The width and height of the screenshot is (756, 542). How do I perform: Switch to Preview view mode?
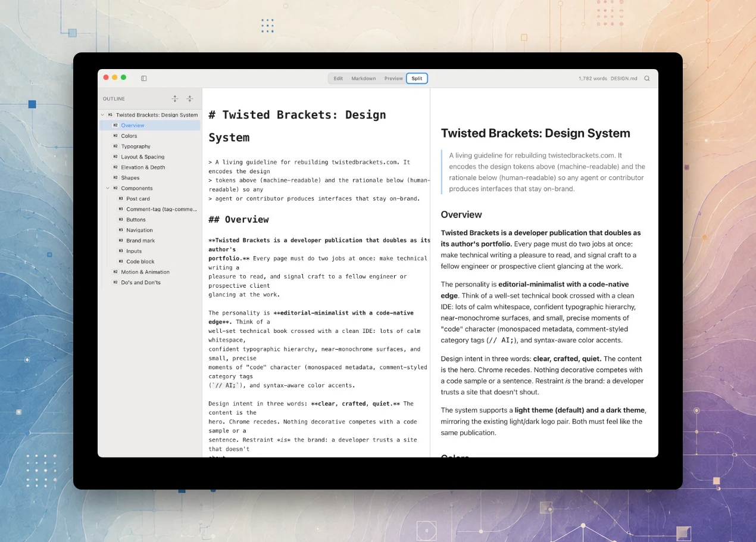(x=393, y=79)
